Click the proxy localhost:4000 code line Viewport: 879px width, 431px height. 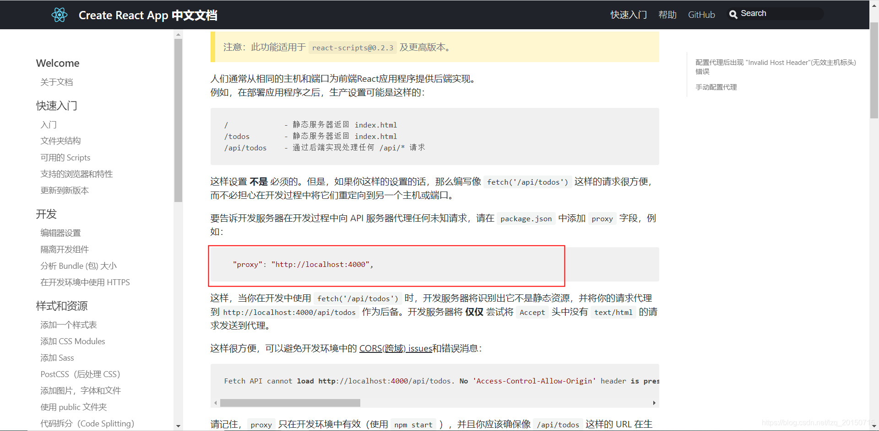[x=303, y=265]
